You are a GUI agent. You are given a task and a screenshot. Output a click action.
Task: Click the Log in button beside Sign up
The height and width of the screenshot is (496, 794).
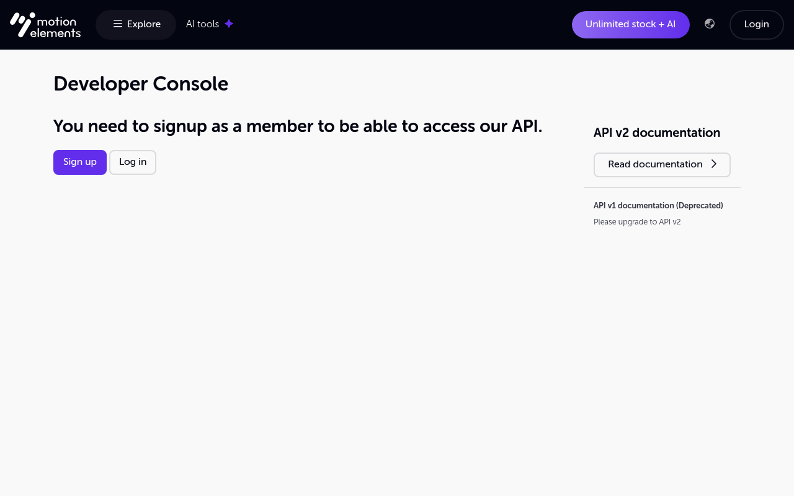point(133,162)
